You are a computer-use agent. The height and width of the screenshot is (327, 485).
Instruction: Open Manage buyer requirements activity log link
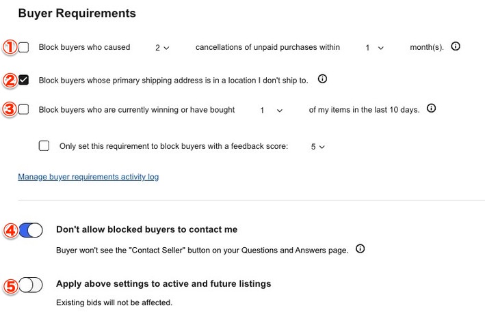pyautogui.click(x=88, y=177)
